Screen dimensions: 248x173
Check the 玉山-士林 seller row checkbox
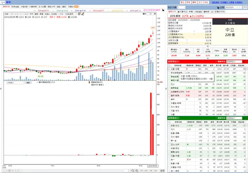pos(169,145)
